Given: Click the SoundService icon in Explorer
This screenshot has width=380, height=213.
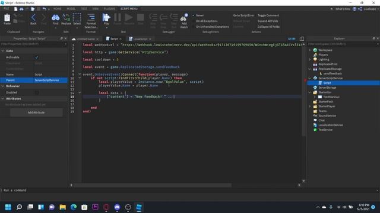Looking at the screenshot, I should (315, 116).
